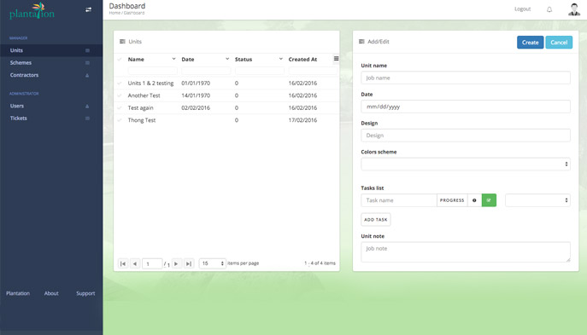The image size is (587, 335).
Task: Focus the Unit note textarea
Action: click(466, 251)
